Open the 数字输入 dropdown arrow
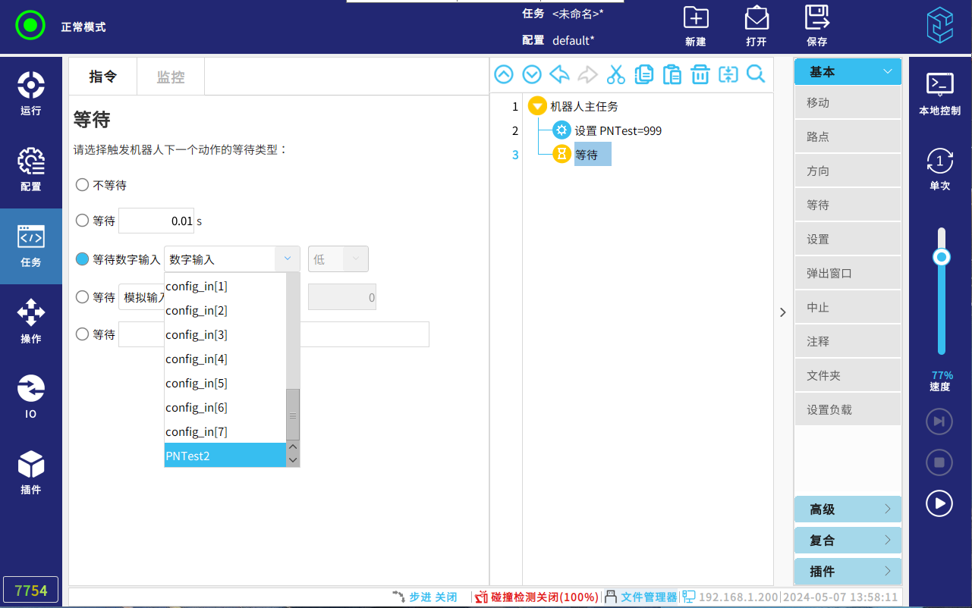972x608 pixels. (287, 259)
